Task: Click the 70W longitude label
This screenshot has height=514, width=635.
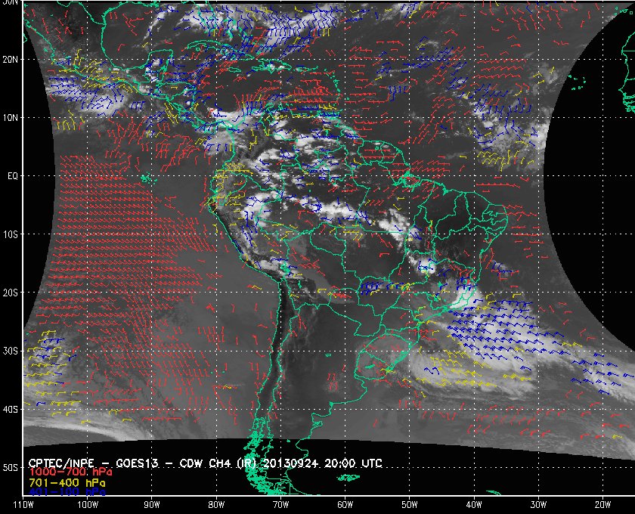Action: coord(280,505)
